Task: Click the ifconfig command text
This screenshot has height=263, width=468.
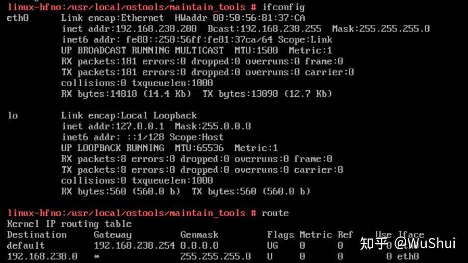Action: 283,7
